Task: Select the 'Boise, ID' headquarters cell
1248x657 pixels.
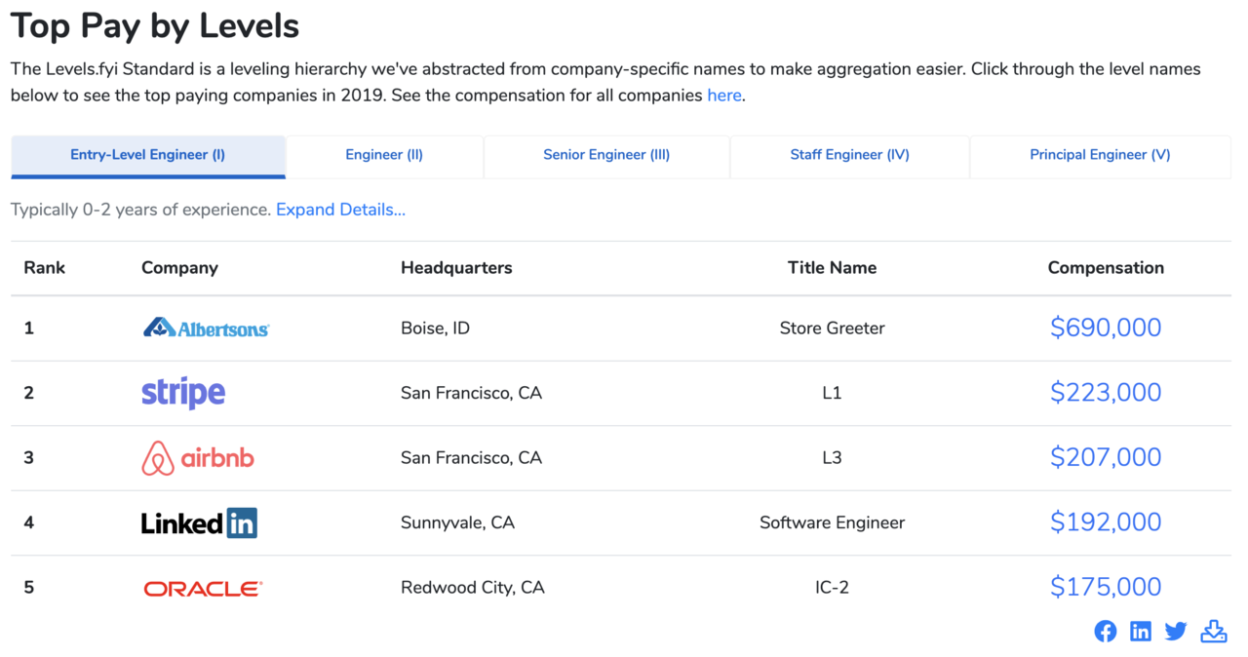Action: pyautogui.click(x=435, y=328)
